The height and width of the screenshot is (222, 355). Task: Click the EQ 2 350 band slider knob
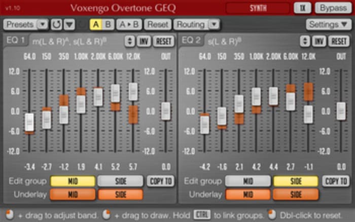pyautogui.click(x=239, y=104)
